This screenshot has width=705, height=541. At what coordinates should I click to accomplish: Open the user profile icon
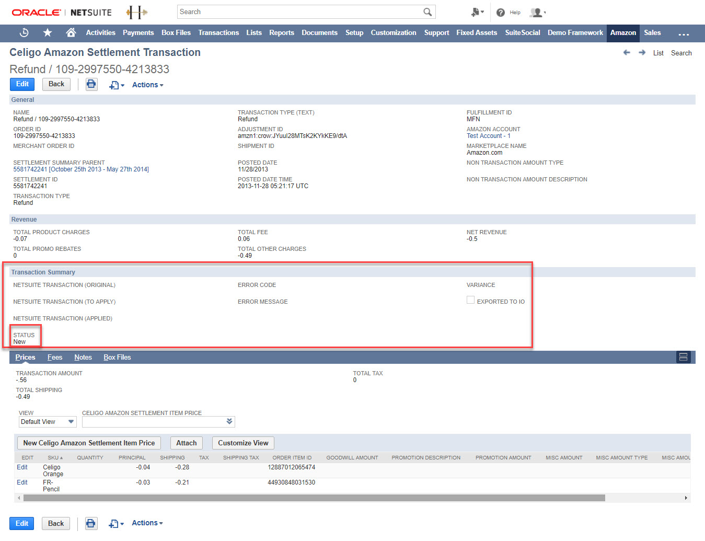[537, 13]
